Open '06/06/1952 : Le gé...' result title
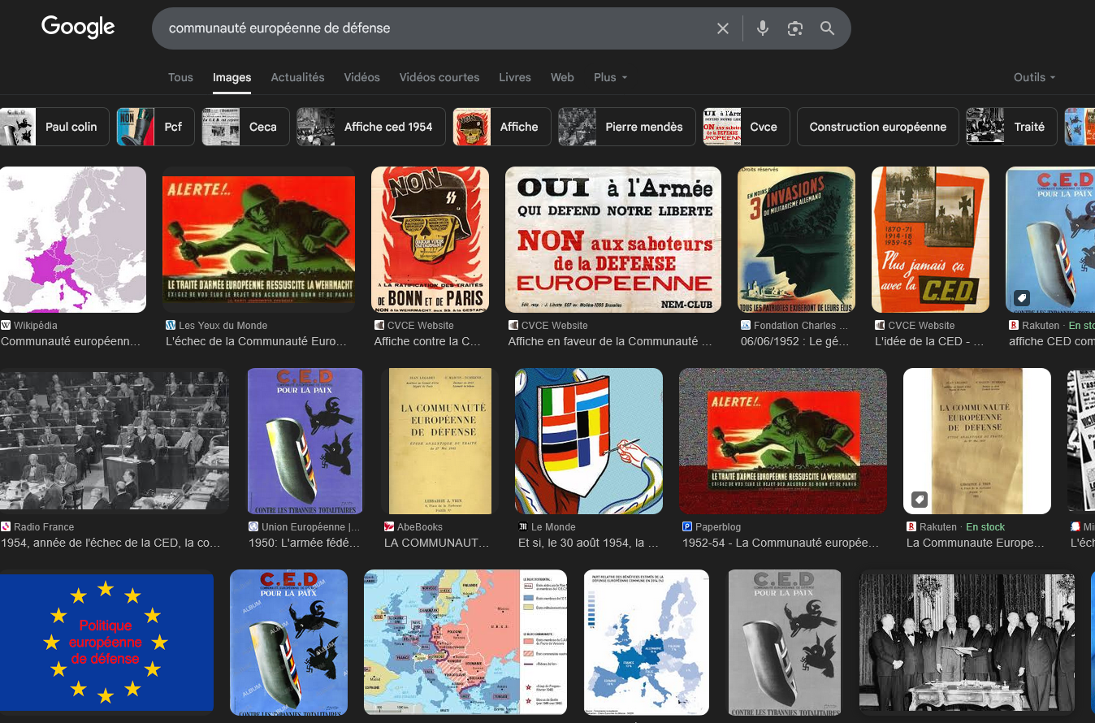 (794, 342)
